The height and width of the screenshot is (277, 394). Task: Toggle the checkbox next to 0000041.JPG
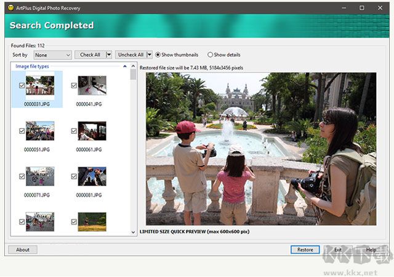(x=74, y=86)
